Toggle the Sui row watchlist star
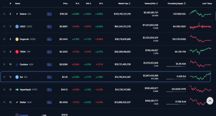This screenshot has height=116, width=216. coord(4,77)
